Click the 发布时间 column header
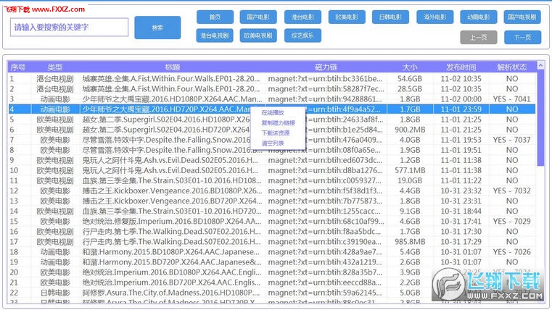Image resolution: width=552 pixels, height=310 pixels. click(x=461, y=67)
